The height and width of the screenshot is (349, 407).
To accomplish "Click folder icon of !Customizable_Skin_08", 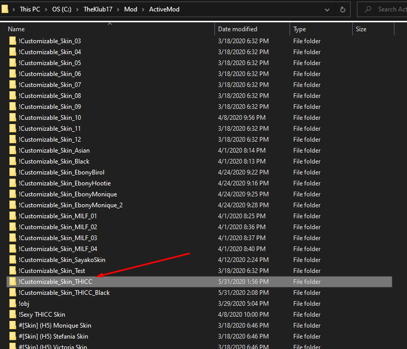I will 13,96.
